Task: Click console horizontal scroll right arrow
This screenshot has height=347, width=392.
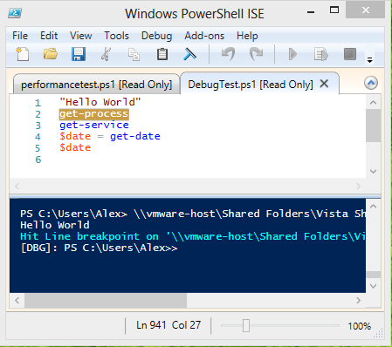Action: tap(358, 300)
